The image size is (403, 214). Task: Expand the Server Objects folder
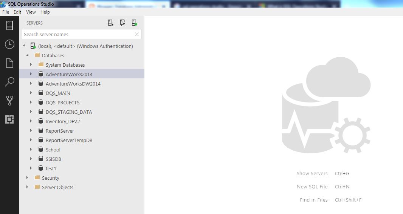[x=27, y=187]
